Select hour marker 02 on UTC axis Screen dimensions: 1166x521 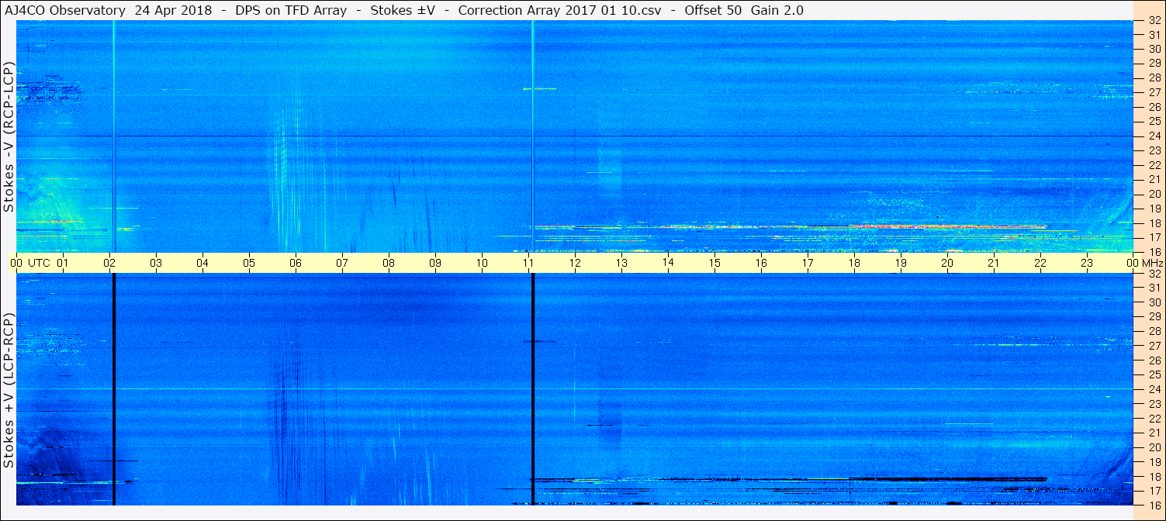click(109, 263)
